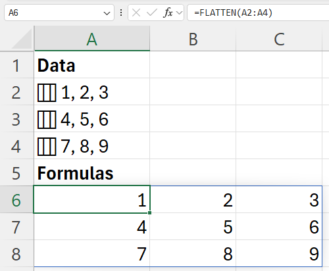Click cell B6 containing value 2
This screenshot has width=329, height=271.
193,199
